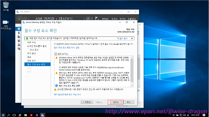
Task: Click info icon beside 필수 구성 요소 확인 완료
Action: [x=56, y=86]
